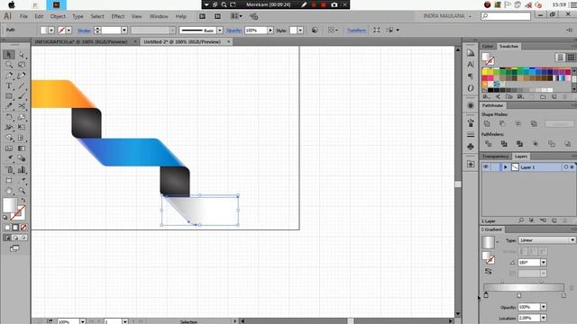Click the target circle of Layer 1
Image resolution: width=577 pixels, height=324 pixels.
point(566,167)
